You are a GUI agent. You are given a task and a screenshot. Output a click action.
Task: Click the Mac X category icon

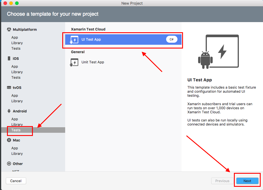[9, 140]
